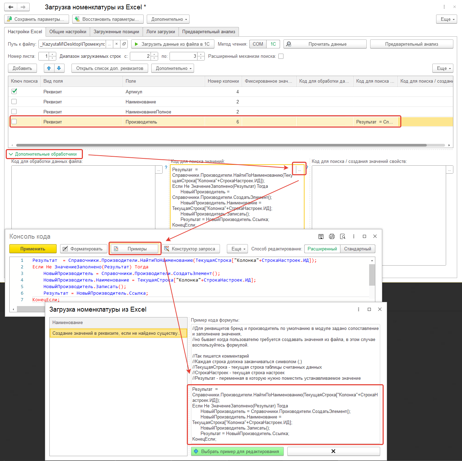Browse for file with ellipsis button
Image resolution: width=462 pixels, height=461 pixels.
[x=109, y=44]
